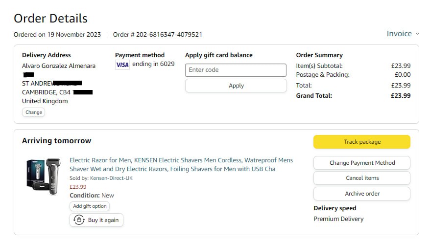The width and height of the screenshot is (430, 243).
Task: Click the Premium Delivery text
Action: [x=338, y=219]
